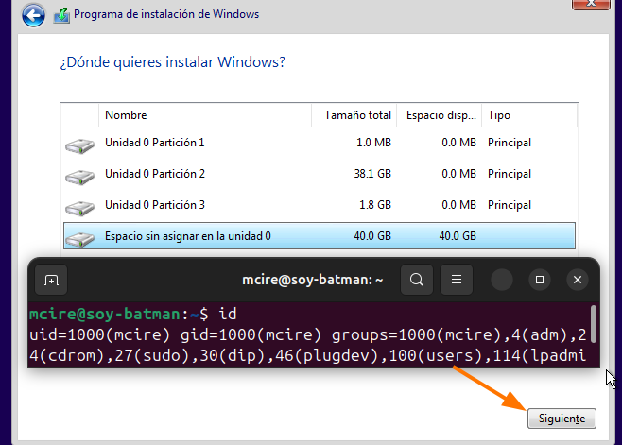Open the terminal hamburger menu

(x=456, y=280)
